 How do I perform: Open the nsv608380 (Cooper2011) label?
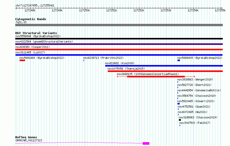tap(33, 47)
